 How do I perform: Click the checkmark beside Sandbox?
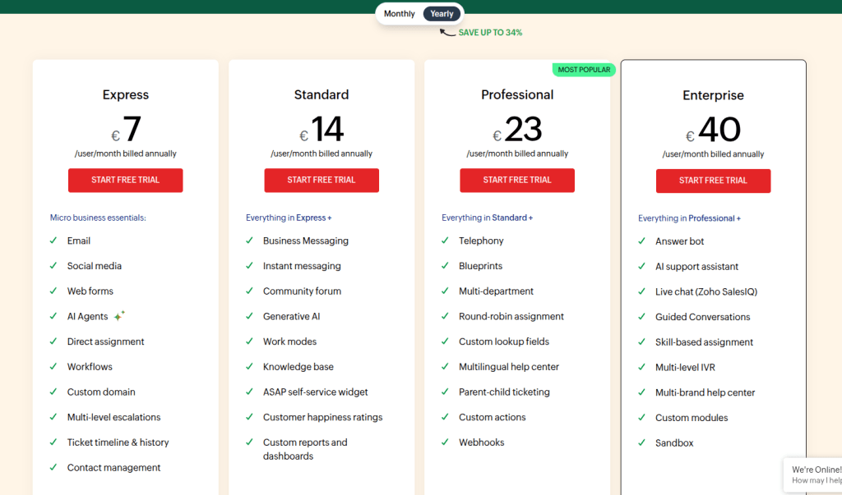pyautogui.click(x=641, y=442)
